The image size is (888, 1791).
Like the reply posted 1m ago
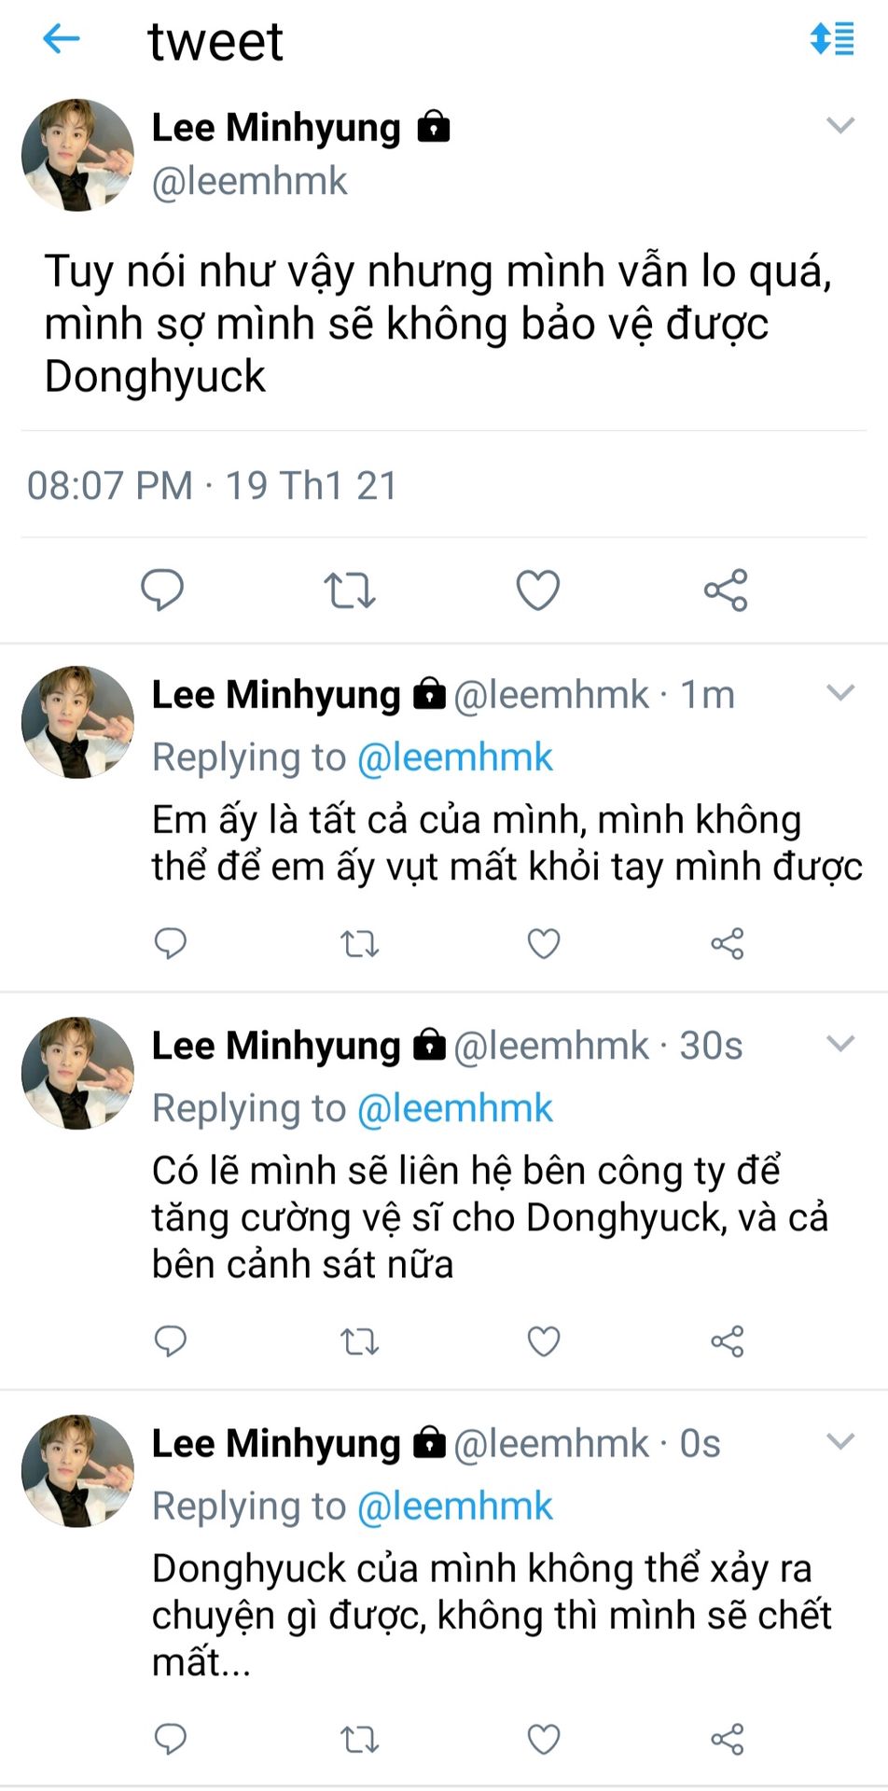pyautogui.click(x=544, y=944)
